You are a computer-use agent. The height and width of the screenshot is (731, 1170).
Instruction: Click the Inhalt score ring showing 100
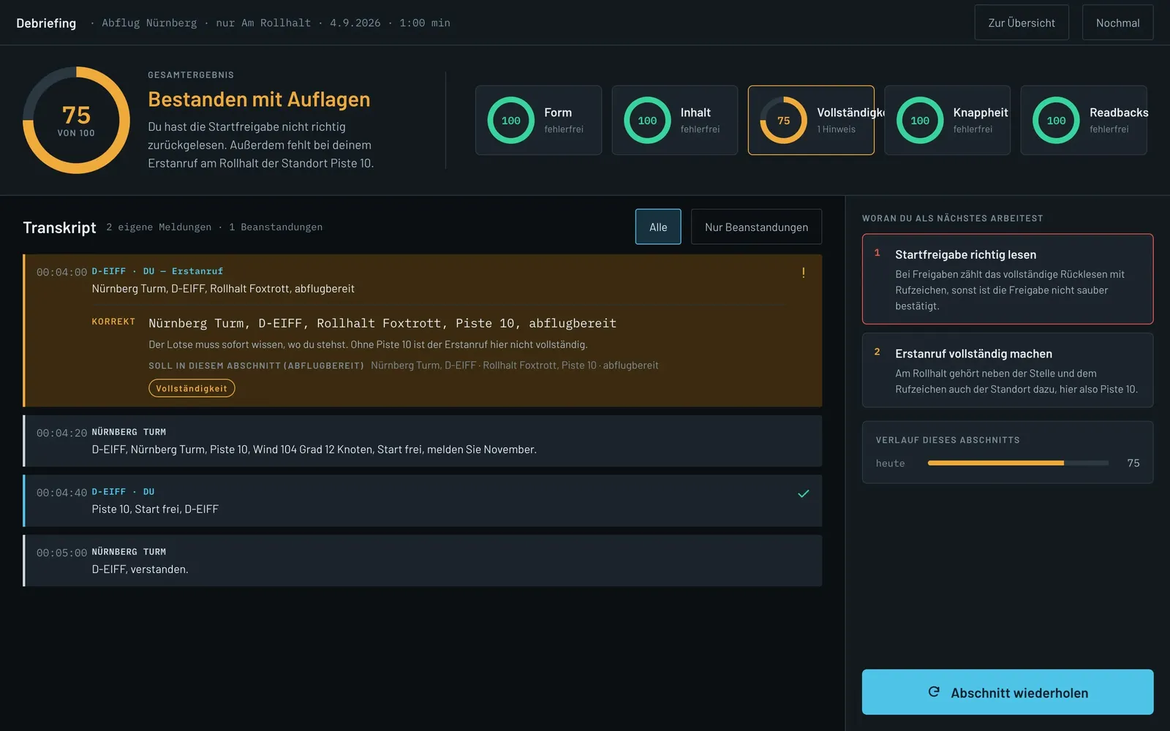click(x=647, y=121)
